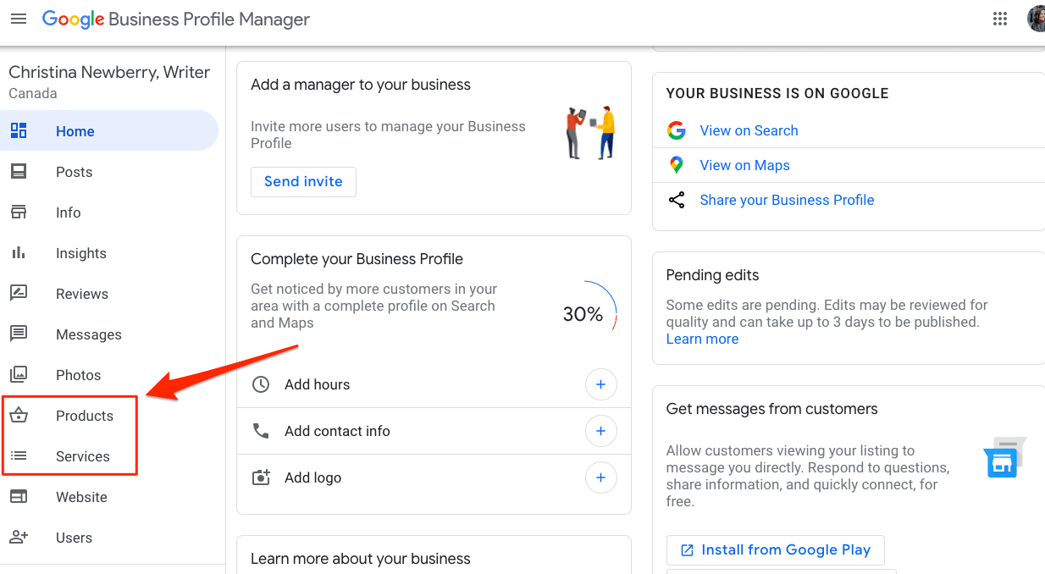
Task: Click the plus button for Add logo
Action: pyautogui.click(x=601, y=477)
